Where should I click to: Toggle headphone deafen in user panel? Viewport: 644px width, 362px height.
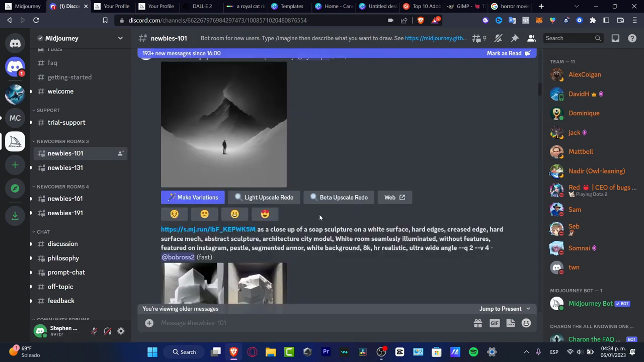pyautogui.click(x=107, y=331)
